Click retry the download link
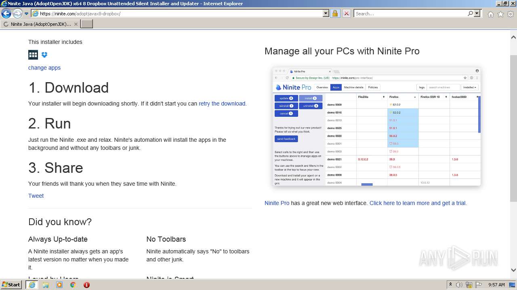The width and height of the screenshot is (517, 290). click(x=222, y=104)
